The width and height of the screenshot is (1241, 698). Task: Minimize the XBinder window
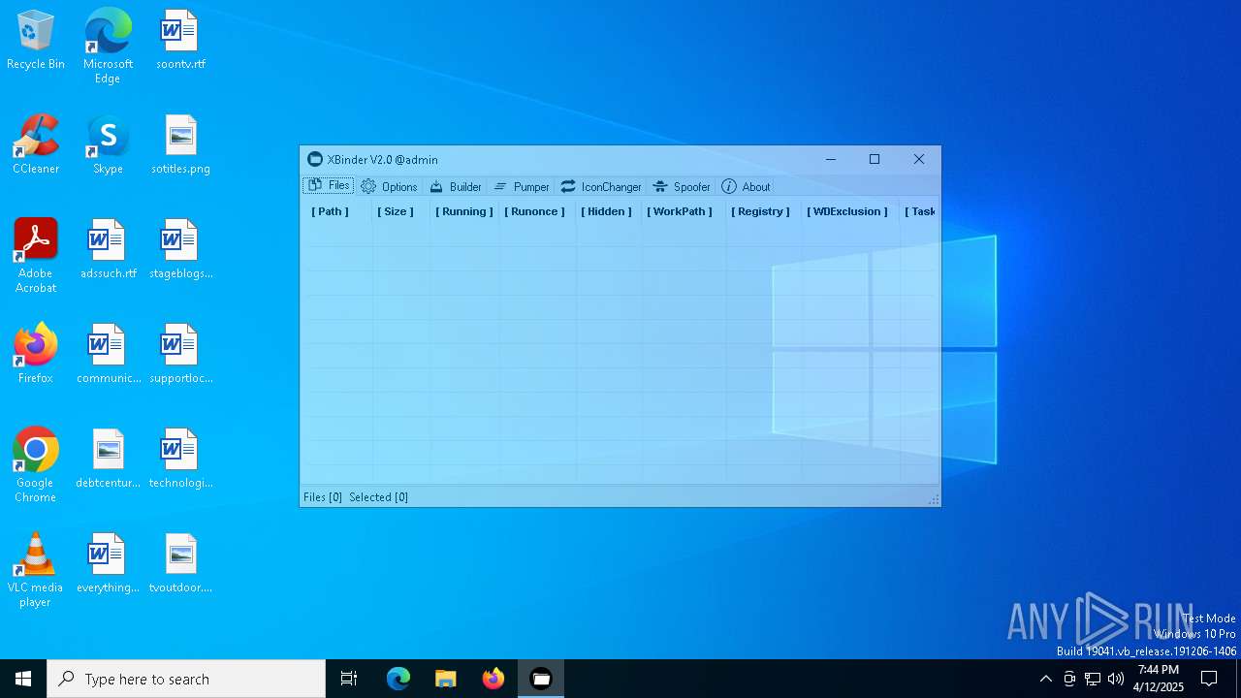click(831, 159)
